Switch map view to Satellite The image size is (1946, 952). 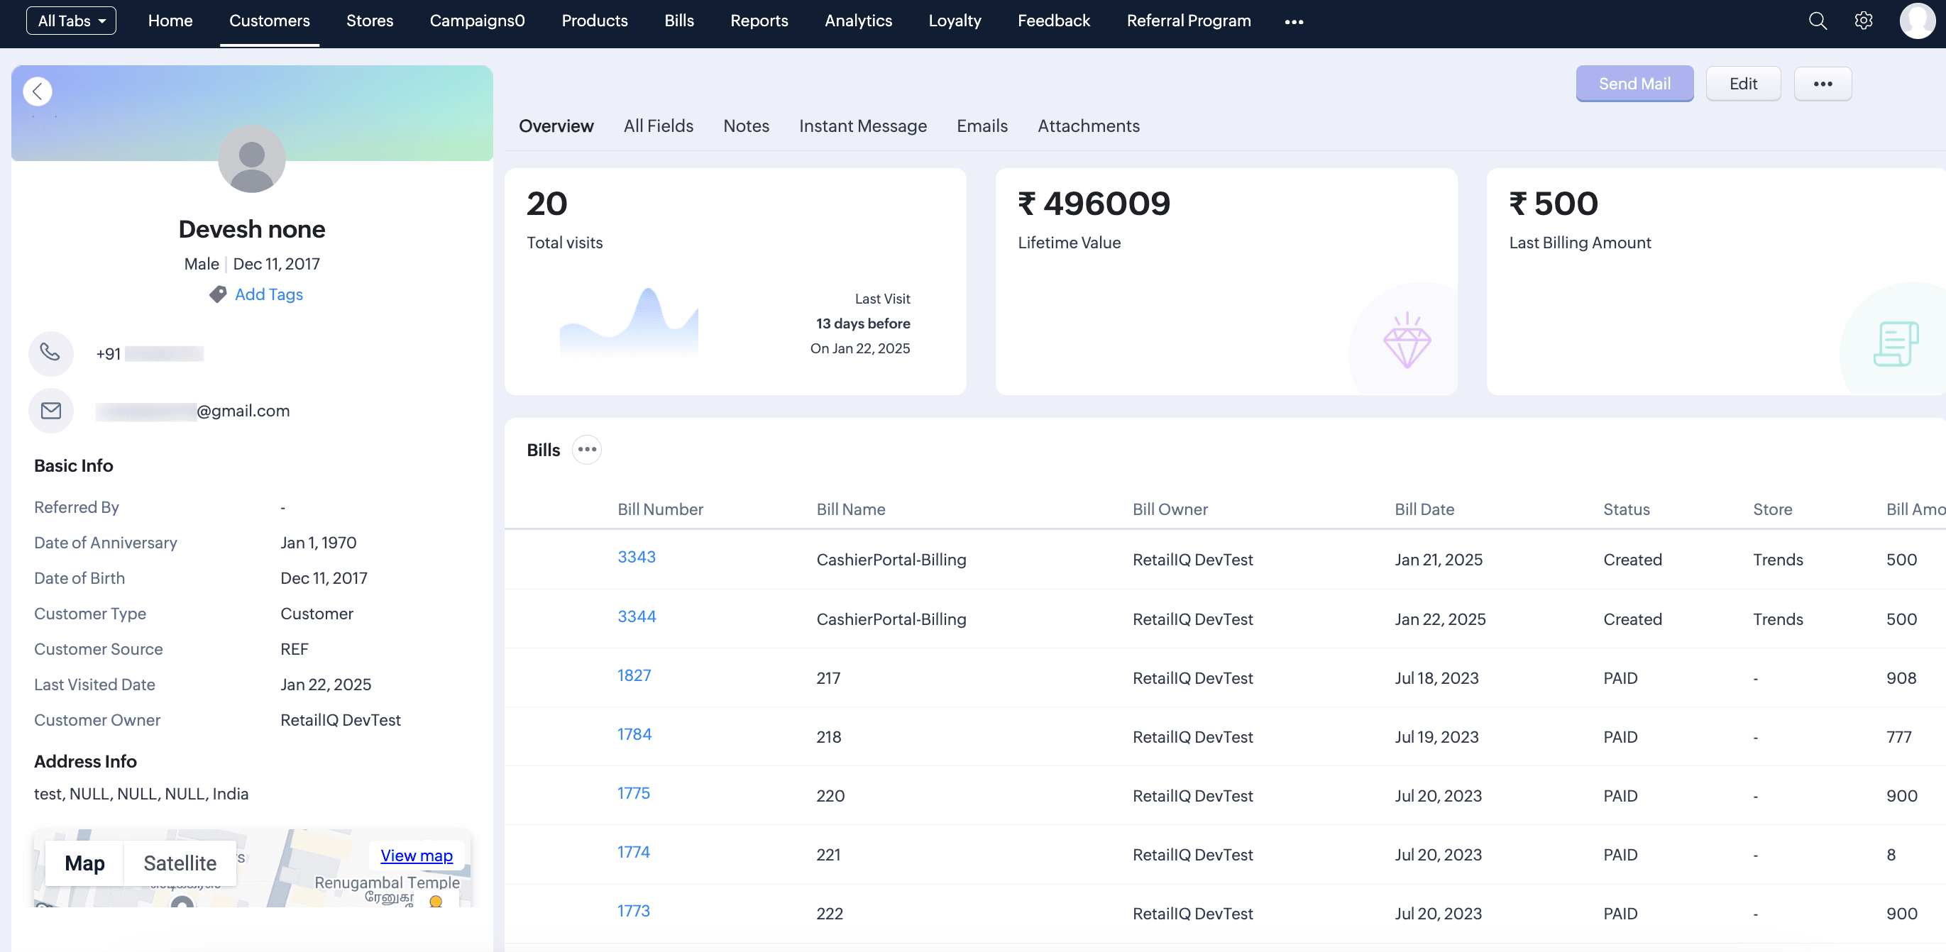pyautogui.click(x=180, y=863)
